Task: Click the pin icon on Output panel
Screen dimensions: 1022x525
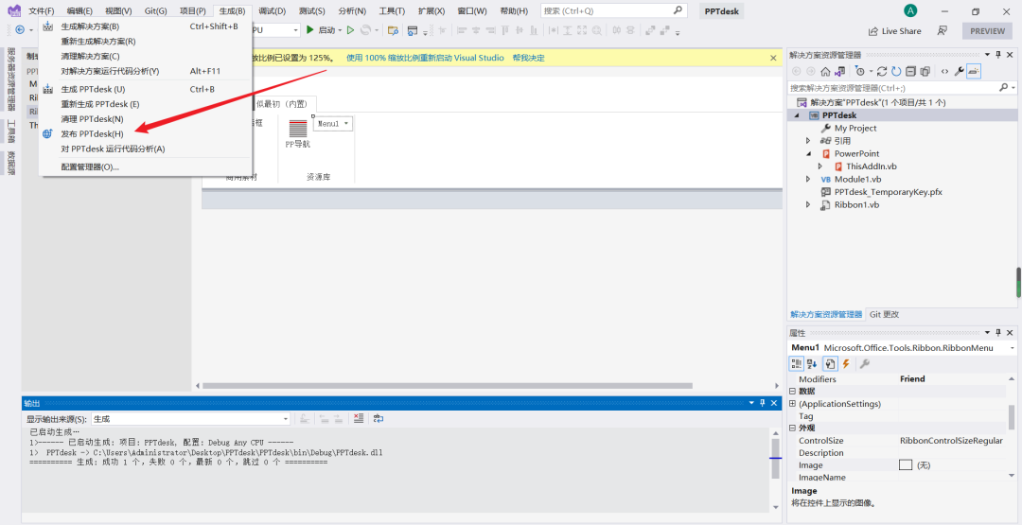Action: pyautogui.click(x=761, y=403)
